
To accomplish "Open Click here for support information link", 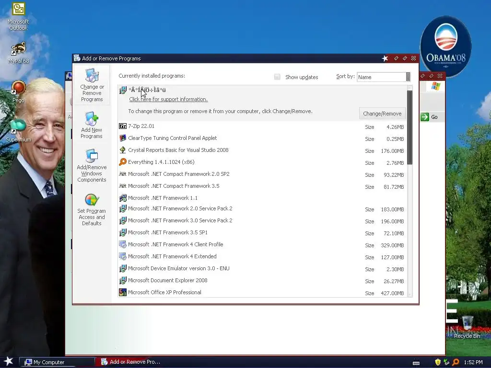I will tap(168, 99).
